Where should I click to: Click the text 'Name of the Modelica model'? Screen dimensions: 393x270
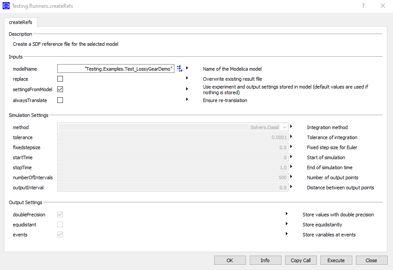(232, 69)
